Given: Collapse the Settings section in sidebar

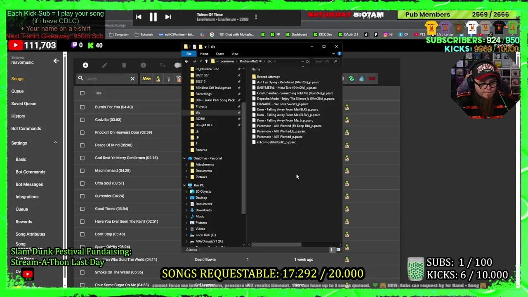Looking at the screenshot, I should click(55, 143).
